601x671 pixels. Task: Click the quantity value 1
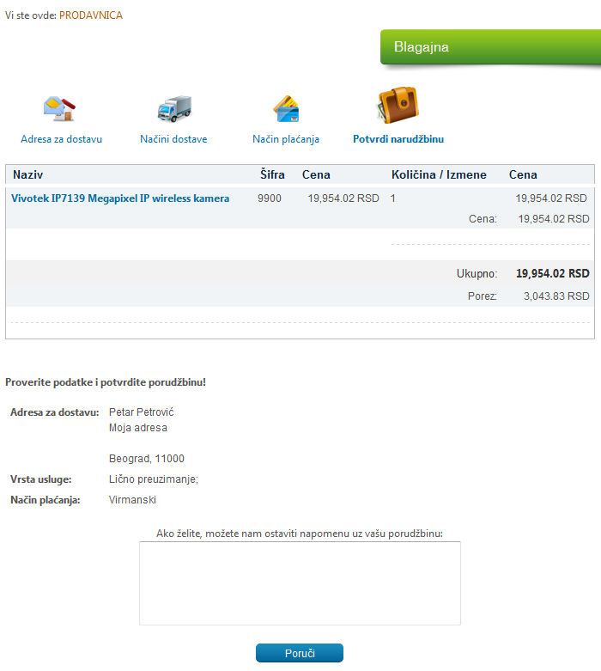392,198
